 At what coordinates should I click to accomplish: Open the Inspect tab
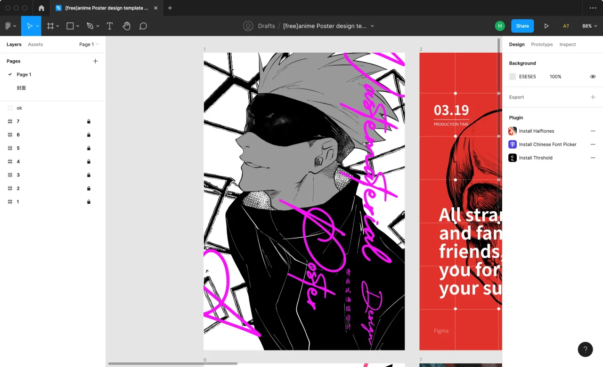point(568,44)
